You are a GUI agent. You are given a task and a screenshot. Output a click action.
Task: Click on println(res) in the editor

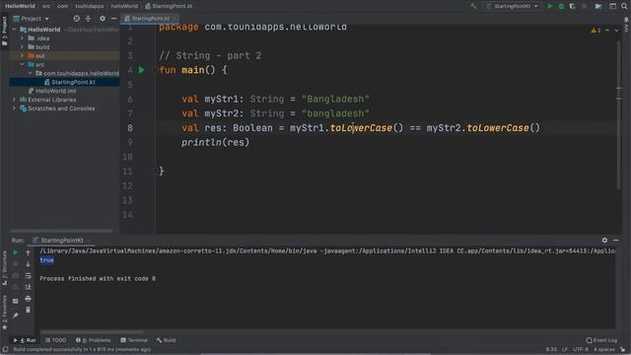click(x=215, y=142)
